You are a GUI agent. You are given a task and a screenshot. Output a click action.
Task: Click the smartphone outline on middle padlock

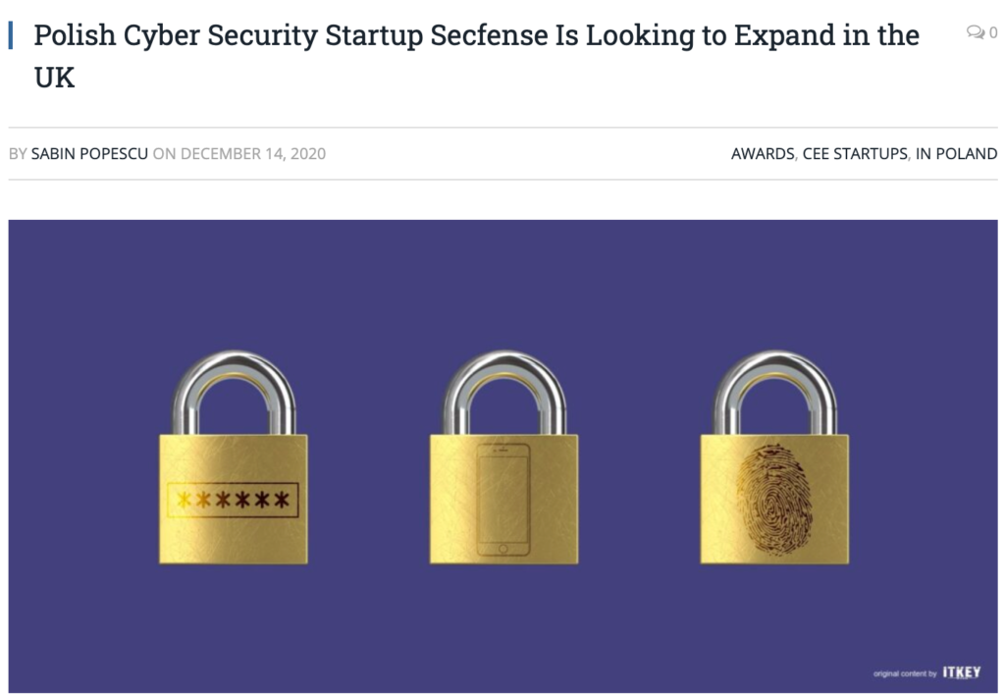pos(503,500)
